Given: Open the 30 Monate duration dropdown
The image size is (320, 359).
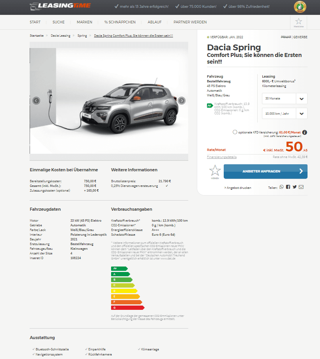Looking at the screenshot, I should coord(285,99).
